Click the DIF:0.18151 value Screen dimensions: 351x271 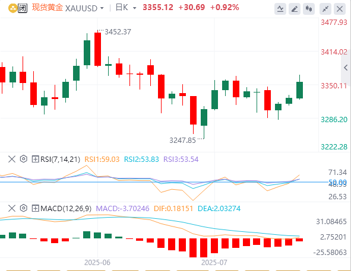tap(173, 209)
